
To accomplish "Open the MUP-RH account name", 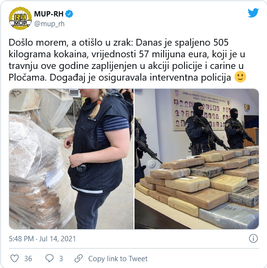I will [x=49, y=14].
